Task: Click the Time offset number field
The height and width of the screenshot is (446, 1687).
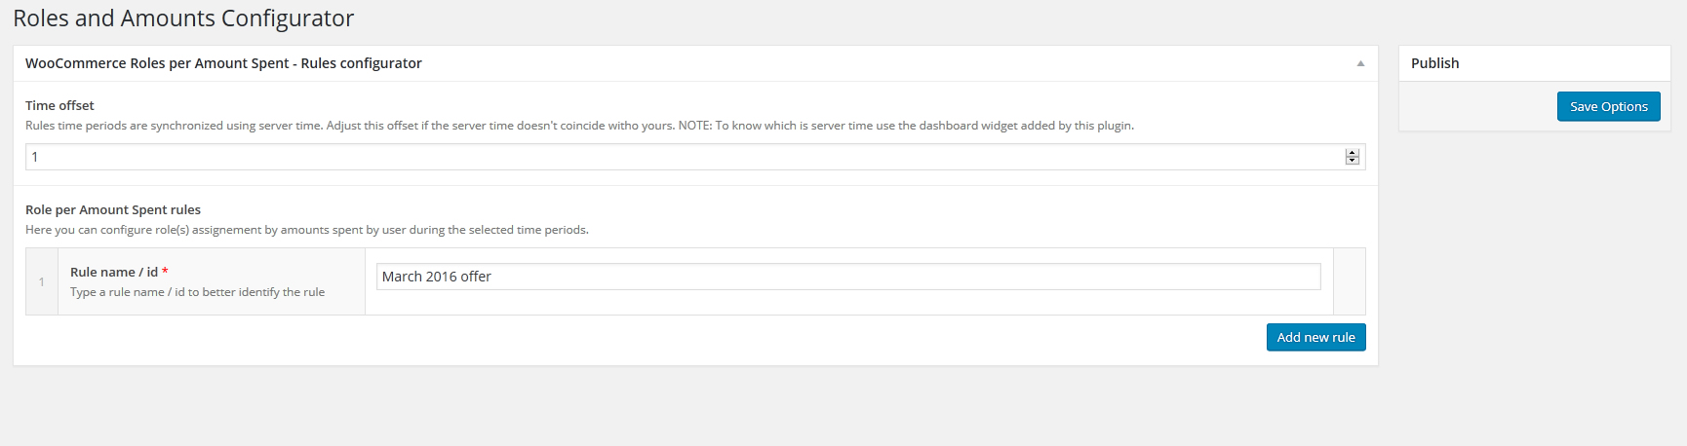Action: click(683, 157)
